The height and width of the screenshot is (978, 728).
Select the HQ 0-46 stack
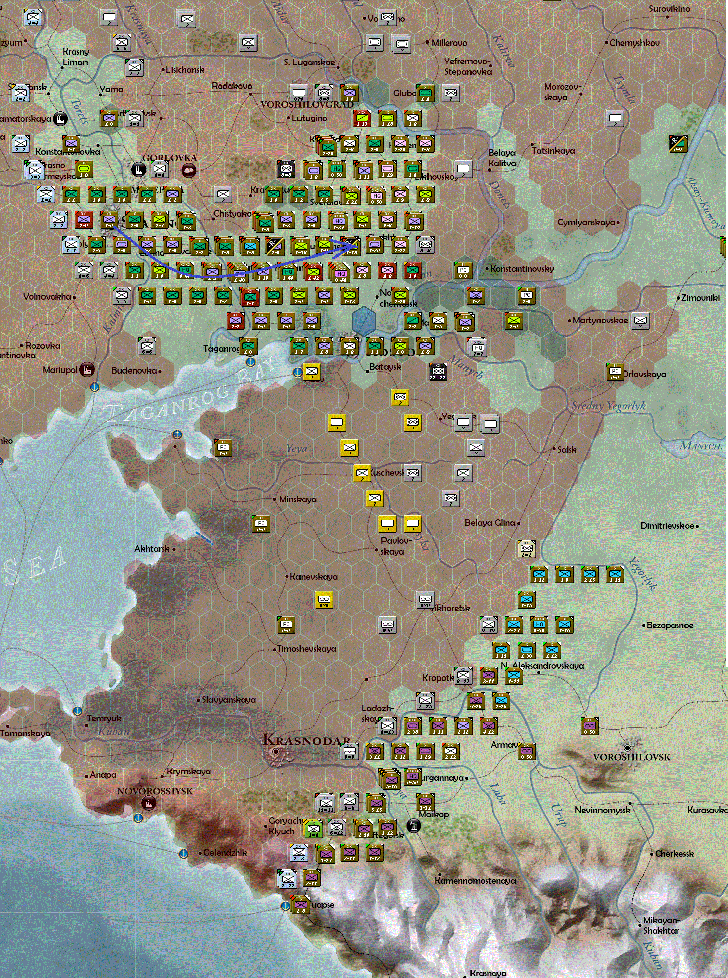(340, 273)
